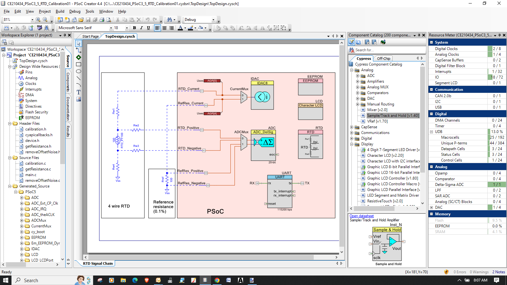Select the RTD Signal Chain sheet tab
The width and height of the screenshot is (507, 285).
(98, 263)
